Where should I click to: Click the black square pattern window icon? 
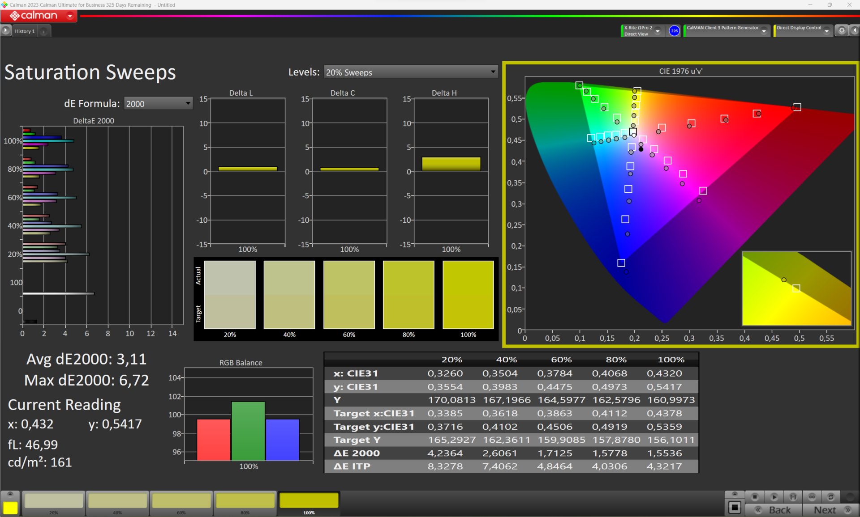[x=735, y=508]
